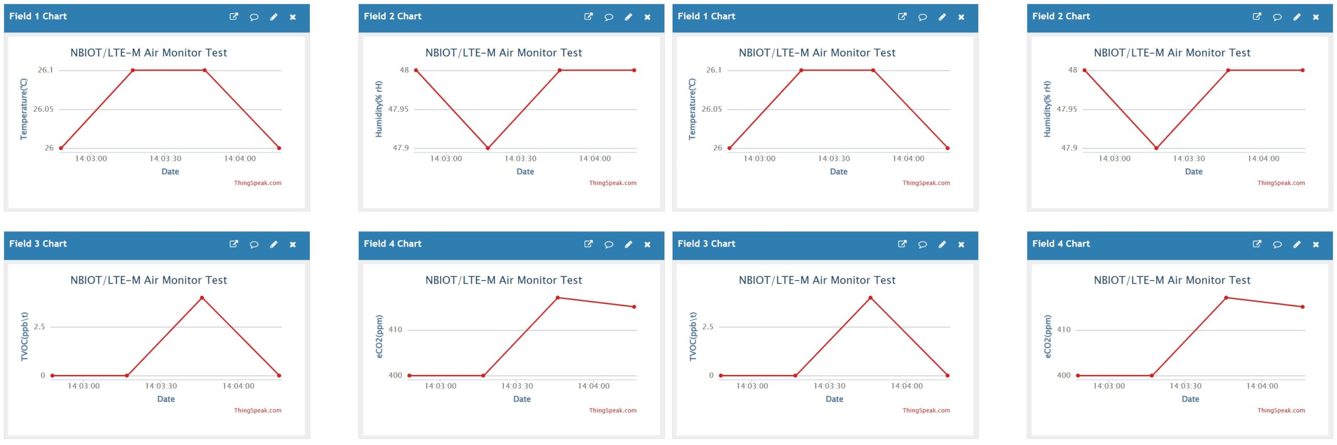Pop out the second Field 1 Chart
This screenshot has height=445, width=1337.
(902, 17)
